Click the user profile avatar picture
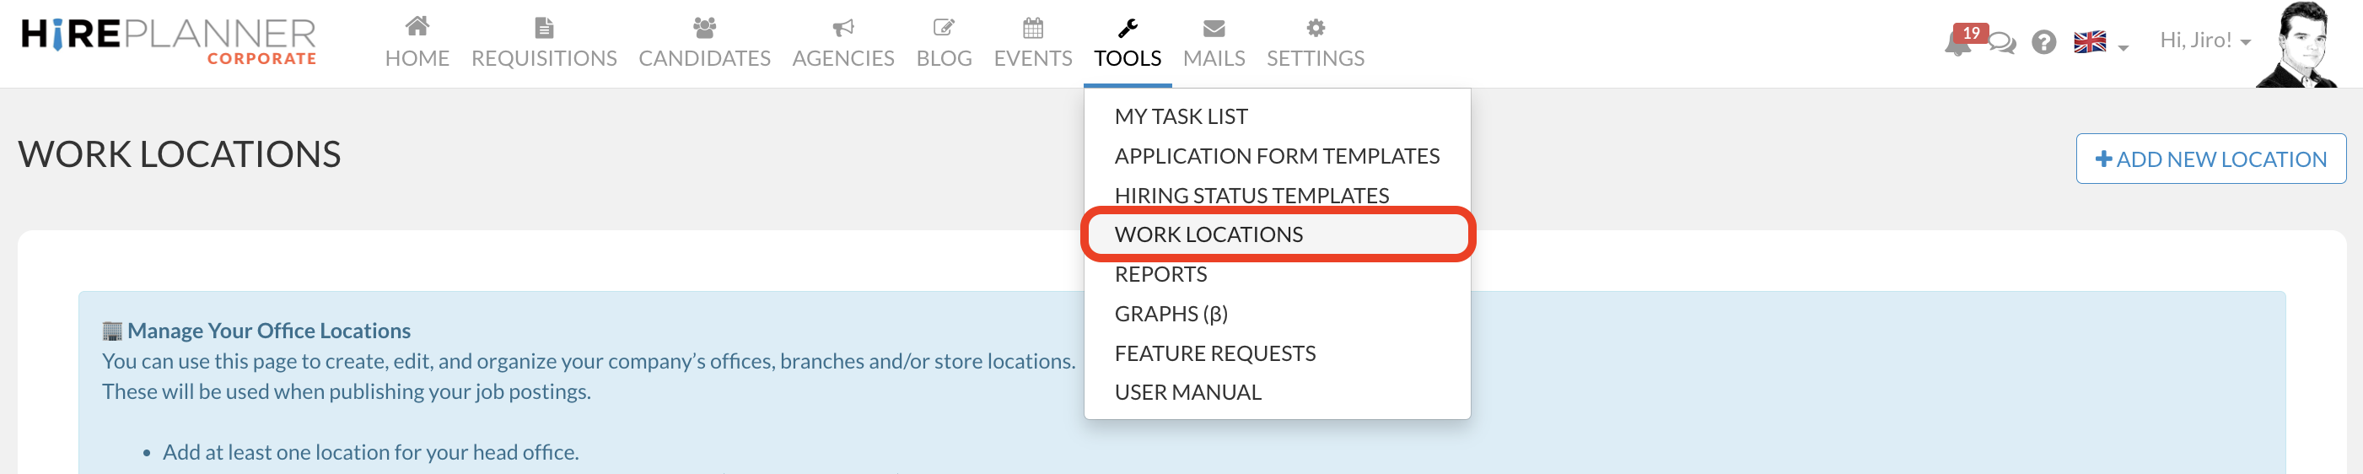Screen dimensions: 2363x474 [2298, 44]
